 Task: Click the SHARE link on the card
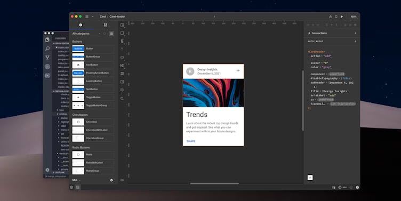[191, 141]
